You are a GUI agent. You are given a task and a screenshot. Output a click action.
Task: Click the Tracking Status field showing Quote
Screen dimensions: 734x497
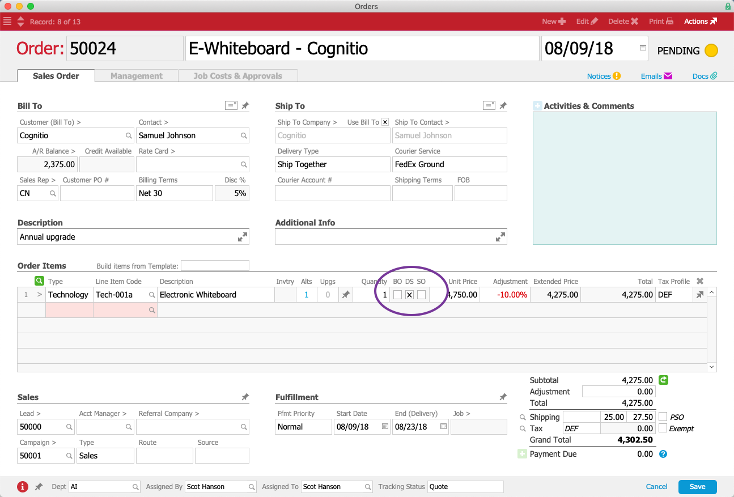(x=465, y=487)
